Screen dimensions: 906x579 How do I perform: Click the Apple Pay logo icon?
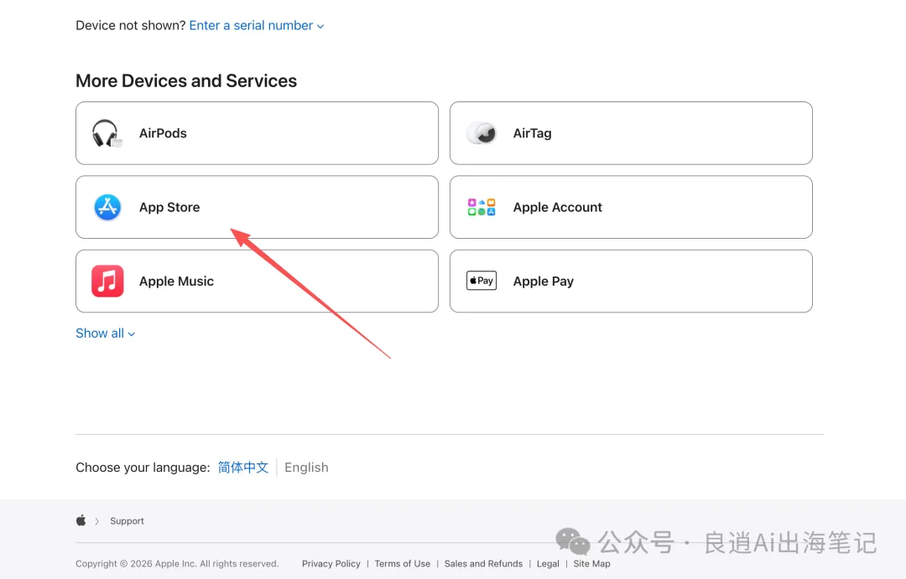482,281
